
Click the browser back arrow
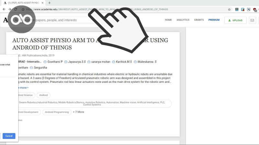pyautogui.click(x=4, y=9)
